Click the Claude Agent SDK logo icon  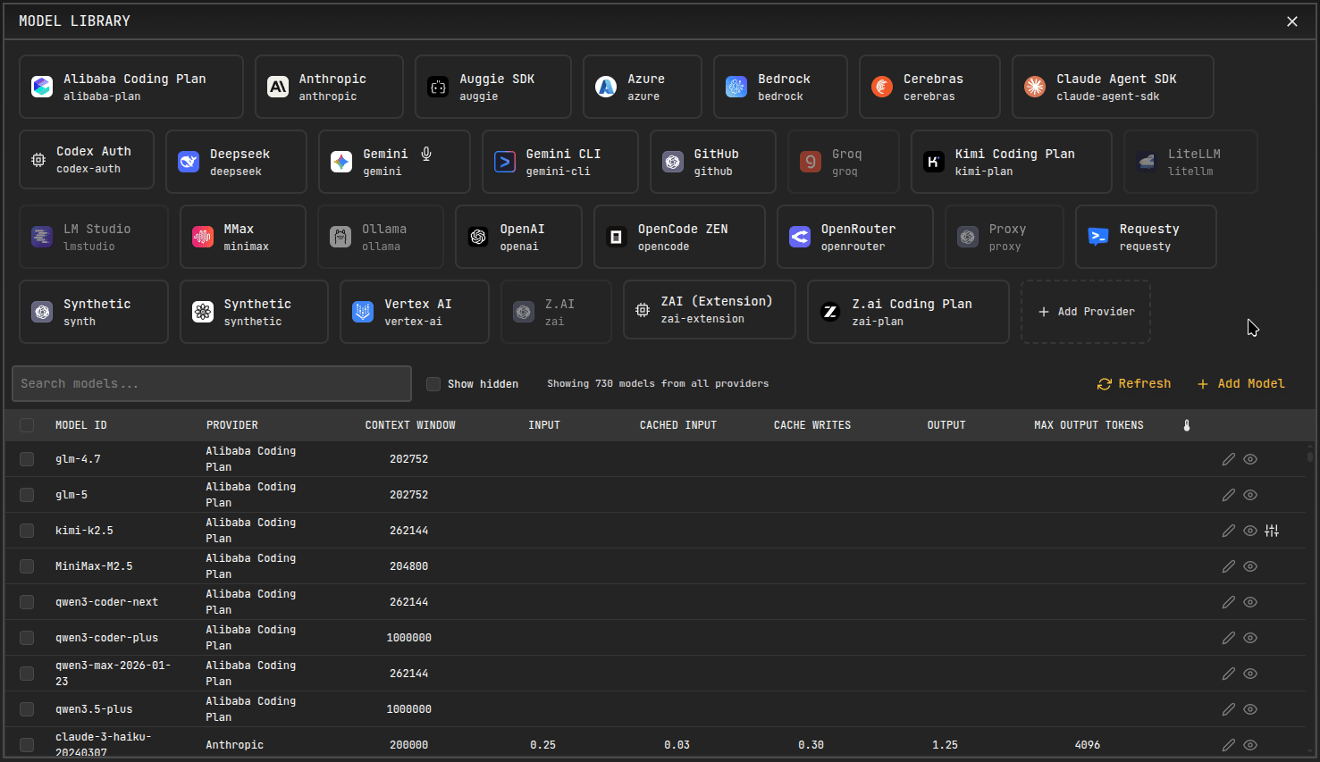coord(1035,87)
